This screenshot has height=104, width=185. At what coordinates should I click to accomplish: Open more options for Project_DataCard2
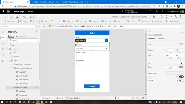(36, 87)
